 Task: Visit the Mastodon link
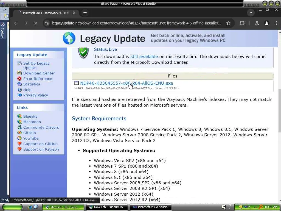point(32,122)
